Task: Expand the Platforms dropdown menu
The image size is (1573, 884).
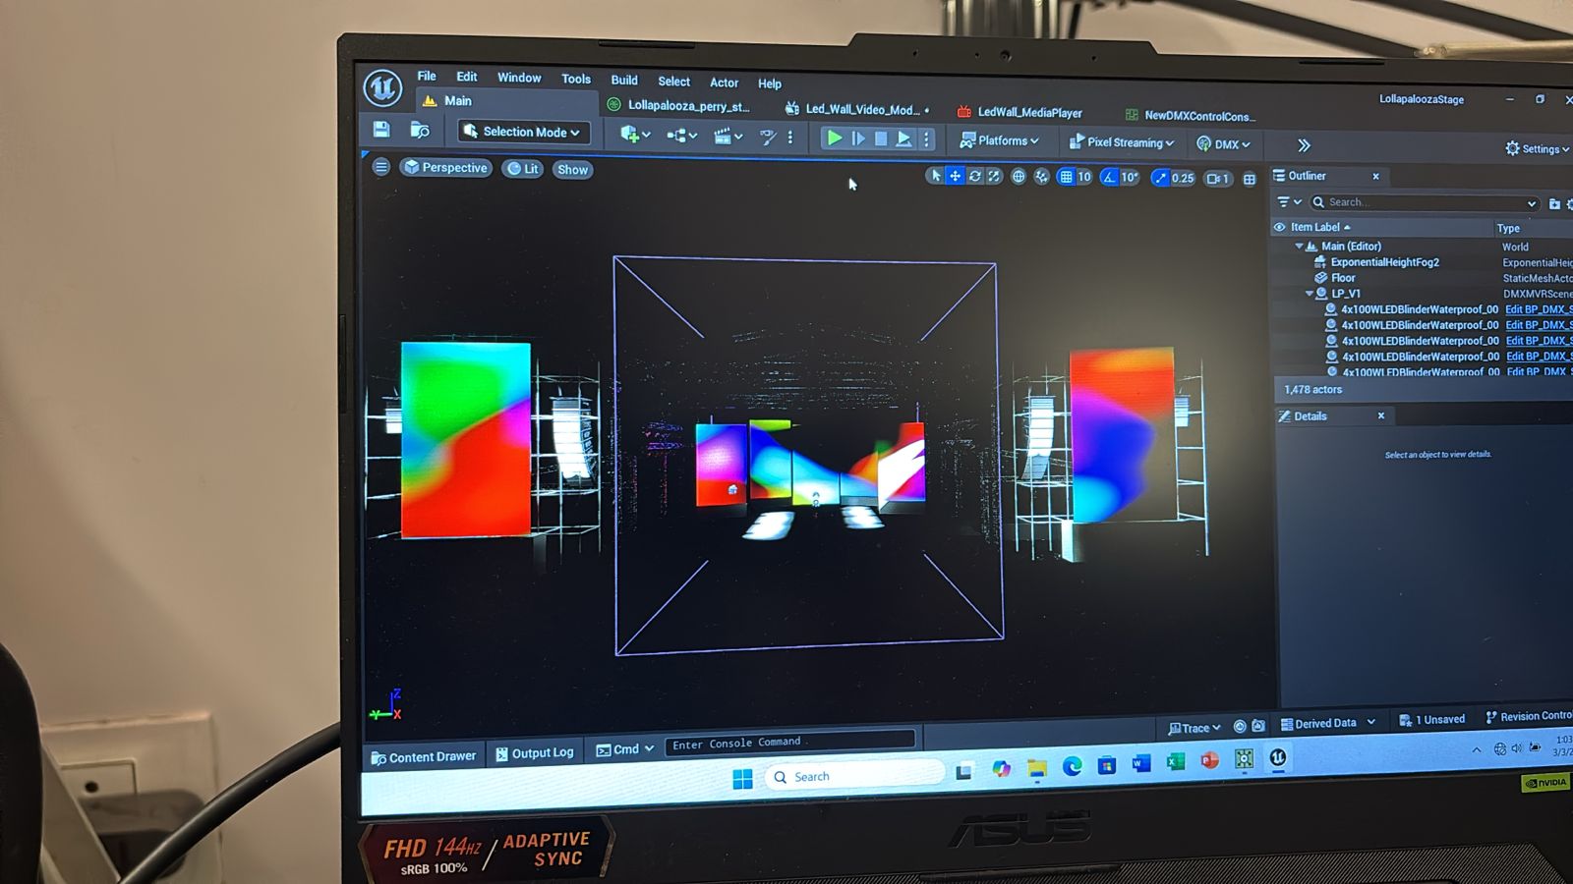Action: point(1000,140)
